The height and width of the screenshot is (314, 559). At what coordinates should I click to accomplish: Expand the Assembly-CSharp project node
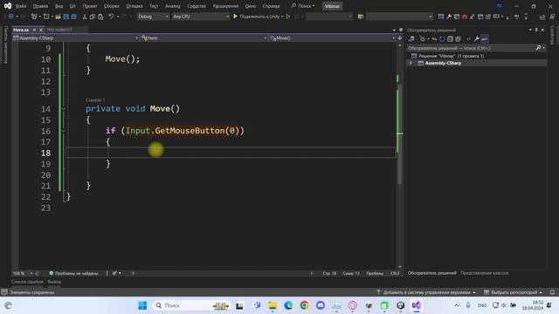coord(411,63)
